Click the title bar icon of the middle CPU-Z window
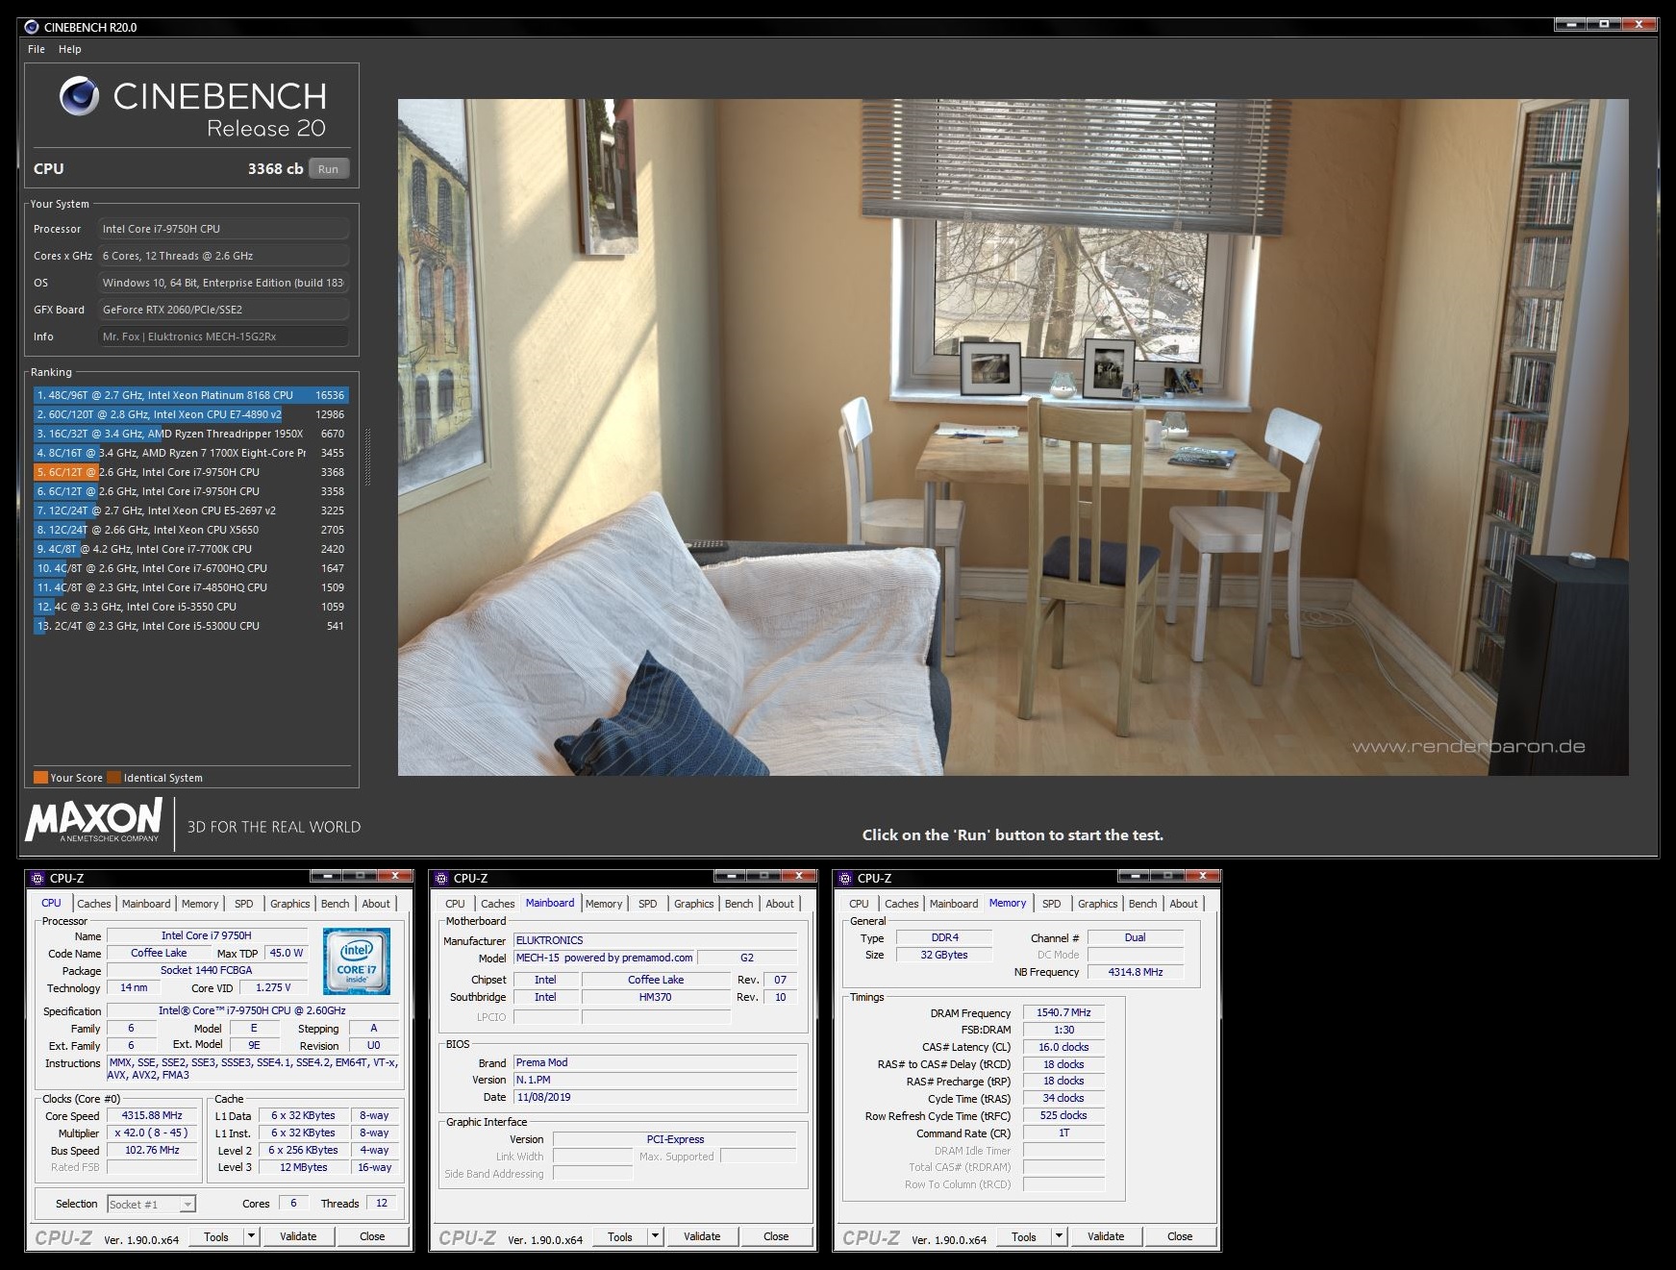Image resolution: width=1676 pixels, height=1270 pixels. pos(441,878)
